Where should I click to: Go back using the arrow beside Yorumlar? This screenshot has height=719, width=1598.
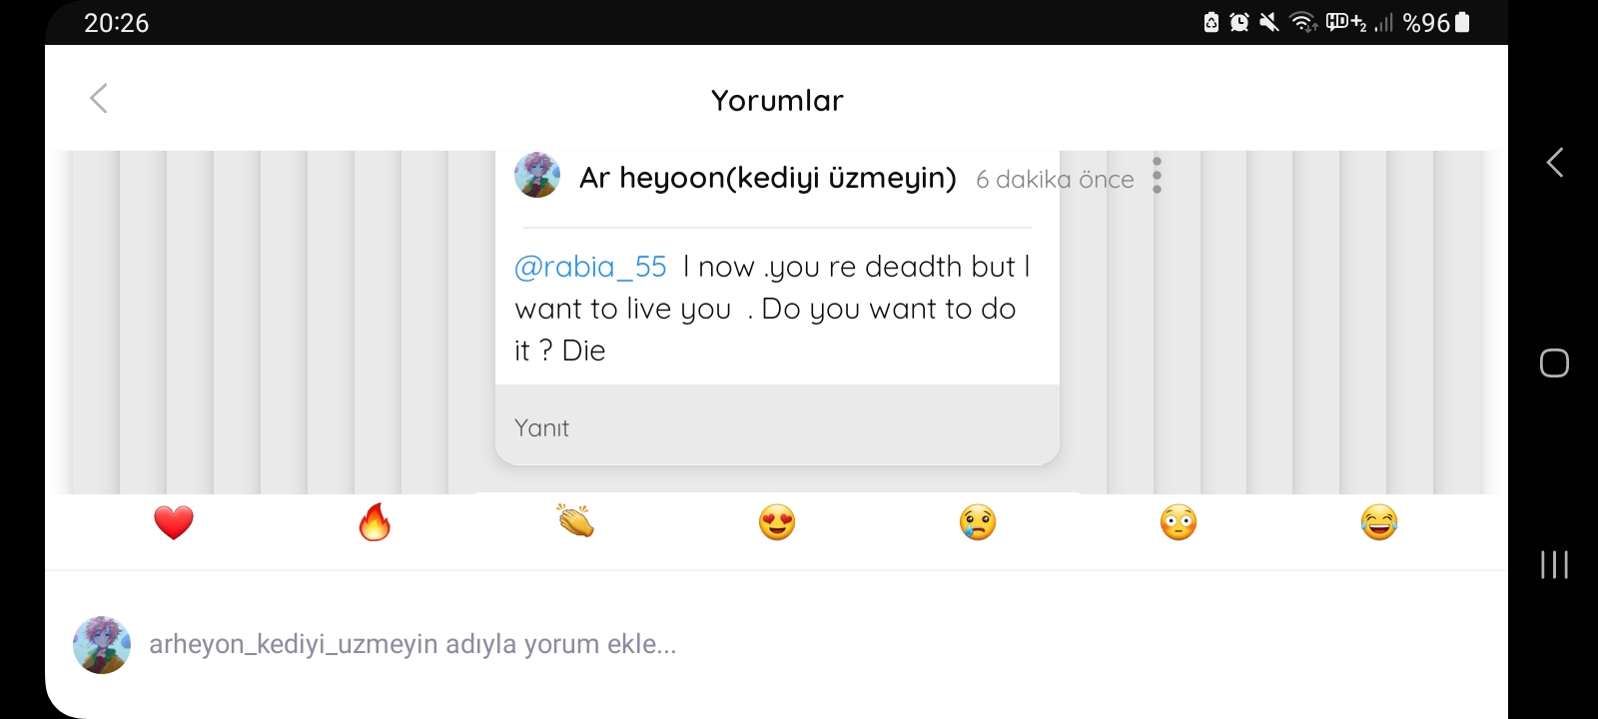tap(99, 99)
